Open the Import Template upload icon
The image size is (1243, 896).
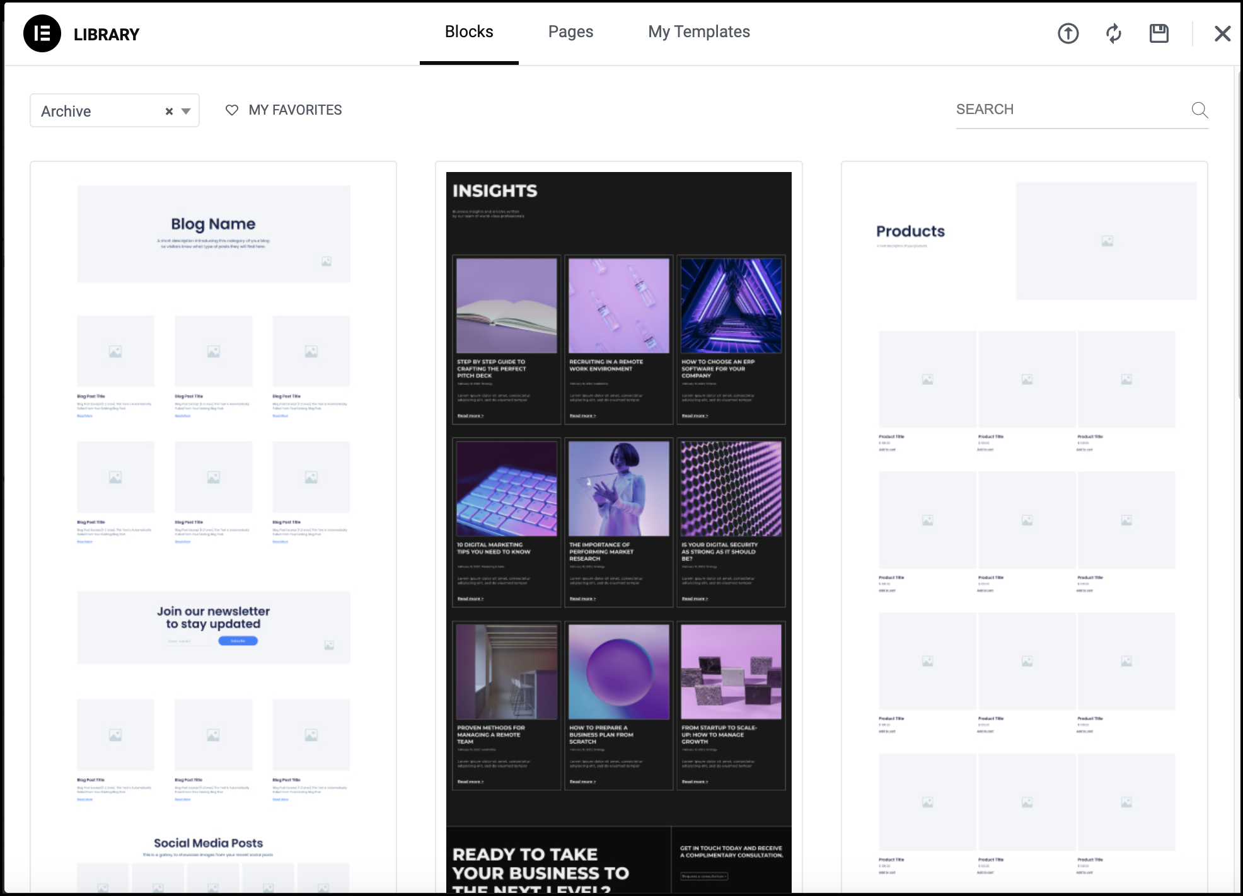click(1068, 33)
